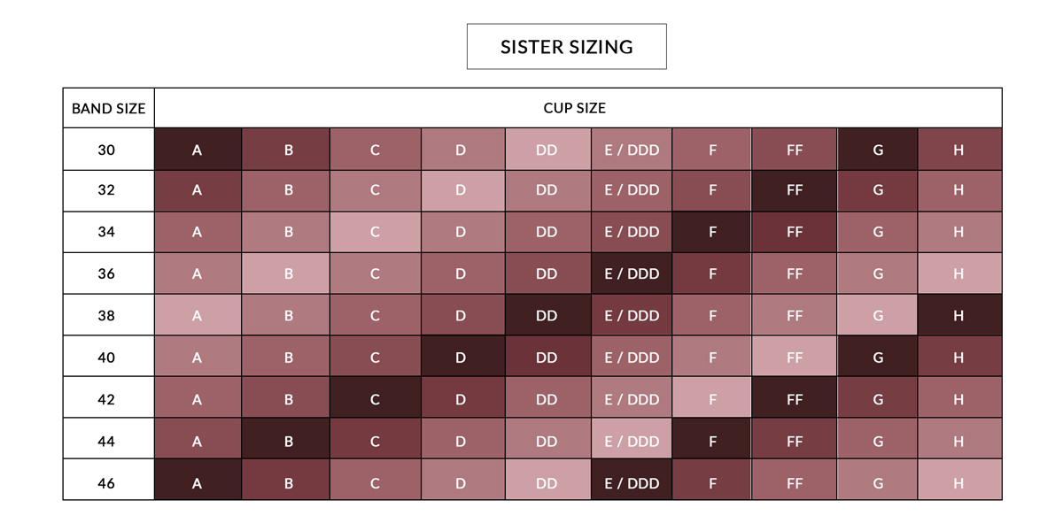Click the SISTER SIZING title box
This screenshot has height=531, width=1063.
point(567,47)
